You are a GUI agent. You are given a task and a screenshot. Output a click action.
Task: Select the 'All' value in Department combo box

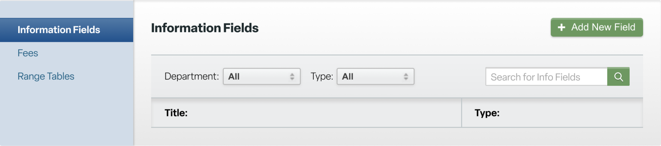click(x=234, y=77)
